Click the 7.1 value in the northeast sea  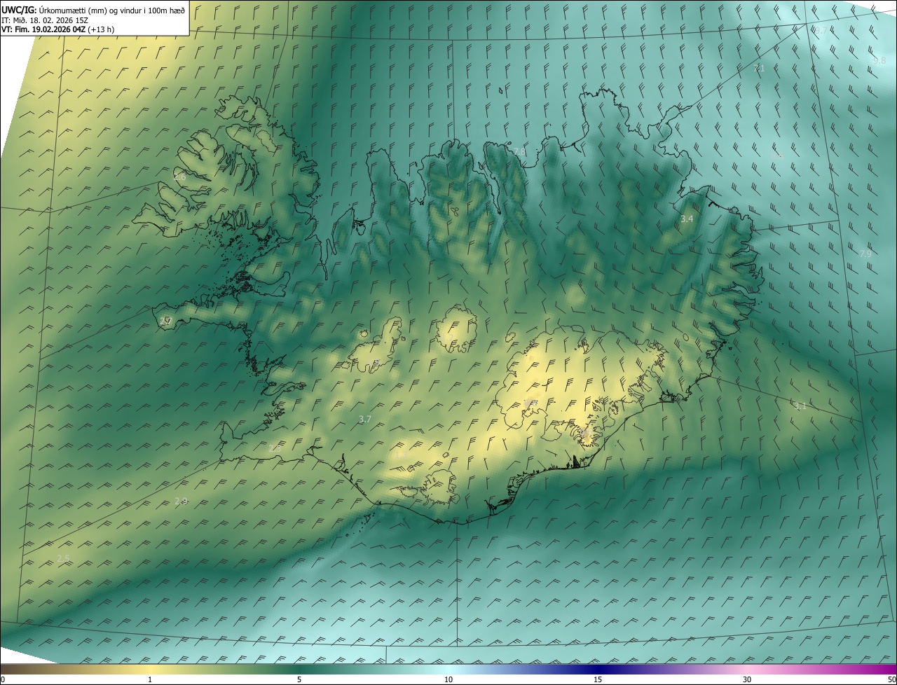(x=759, y=69)
